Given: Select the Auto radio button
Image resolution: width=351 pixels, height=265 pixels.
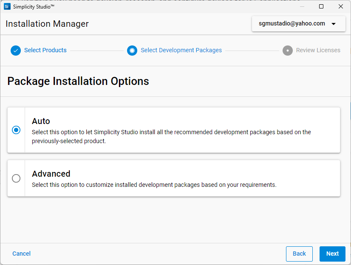Looking at the screenshot, I should [x=16, y=130].
